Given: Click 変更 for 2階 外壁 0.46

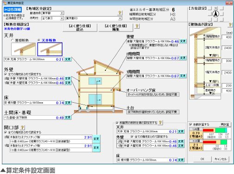Looking at the screenshot, I should 68,79.
